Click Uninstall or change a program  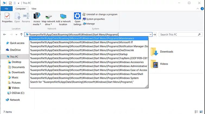100,14
